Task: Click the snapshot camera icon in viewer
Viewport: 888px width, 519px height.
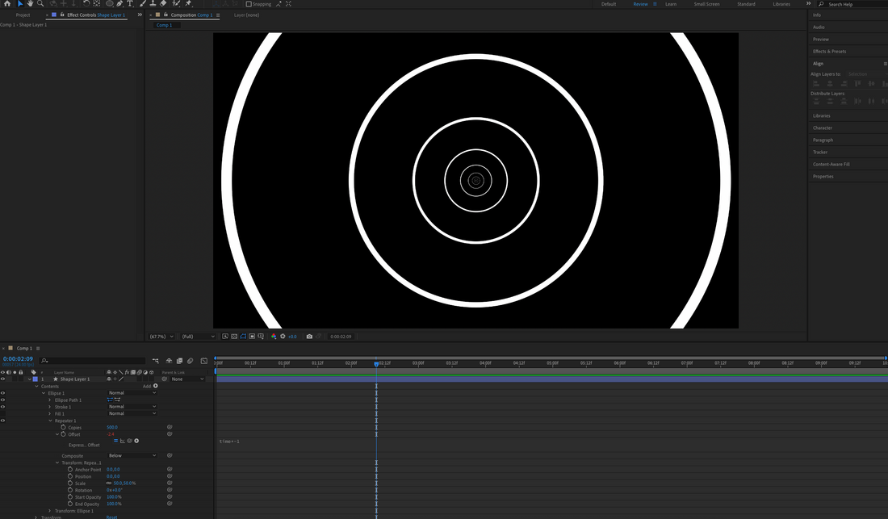Action: pyautogui.click(x=309, y=337)
